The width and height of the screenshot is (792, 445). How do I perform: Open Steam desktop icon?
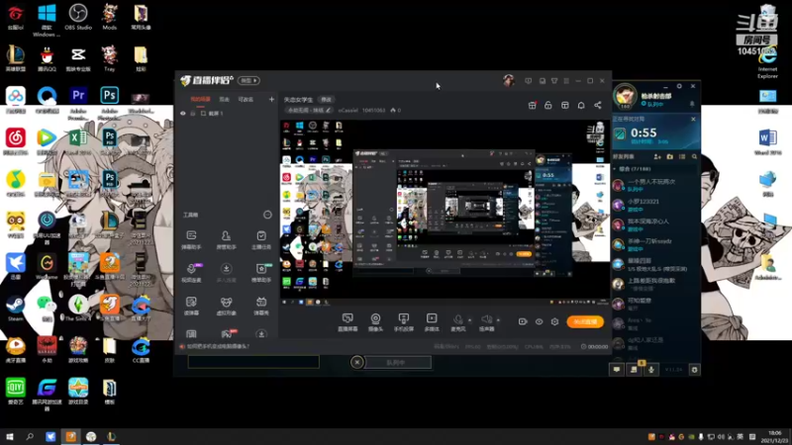(x=15, y=309)
